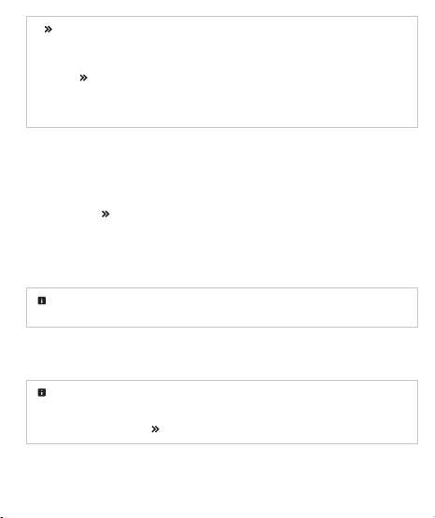Click the blank line beside the top box's first chevron

[232, 30]
